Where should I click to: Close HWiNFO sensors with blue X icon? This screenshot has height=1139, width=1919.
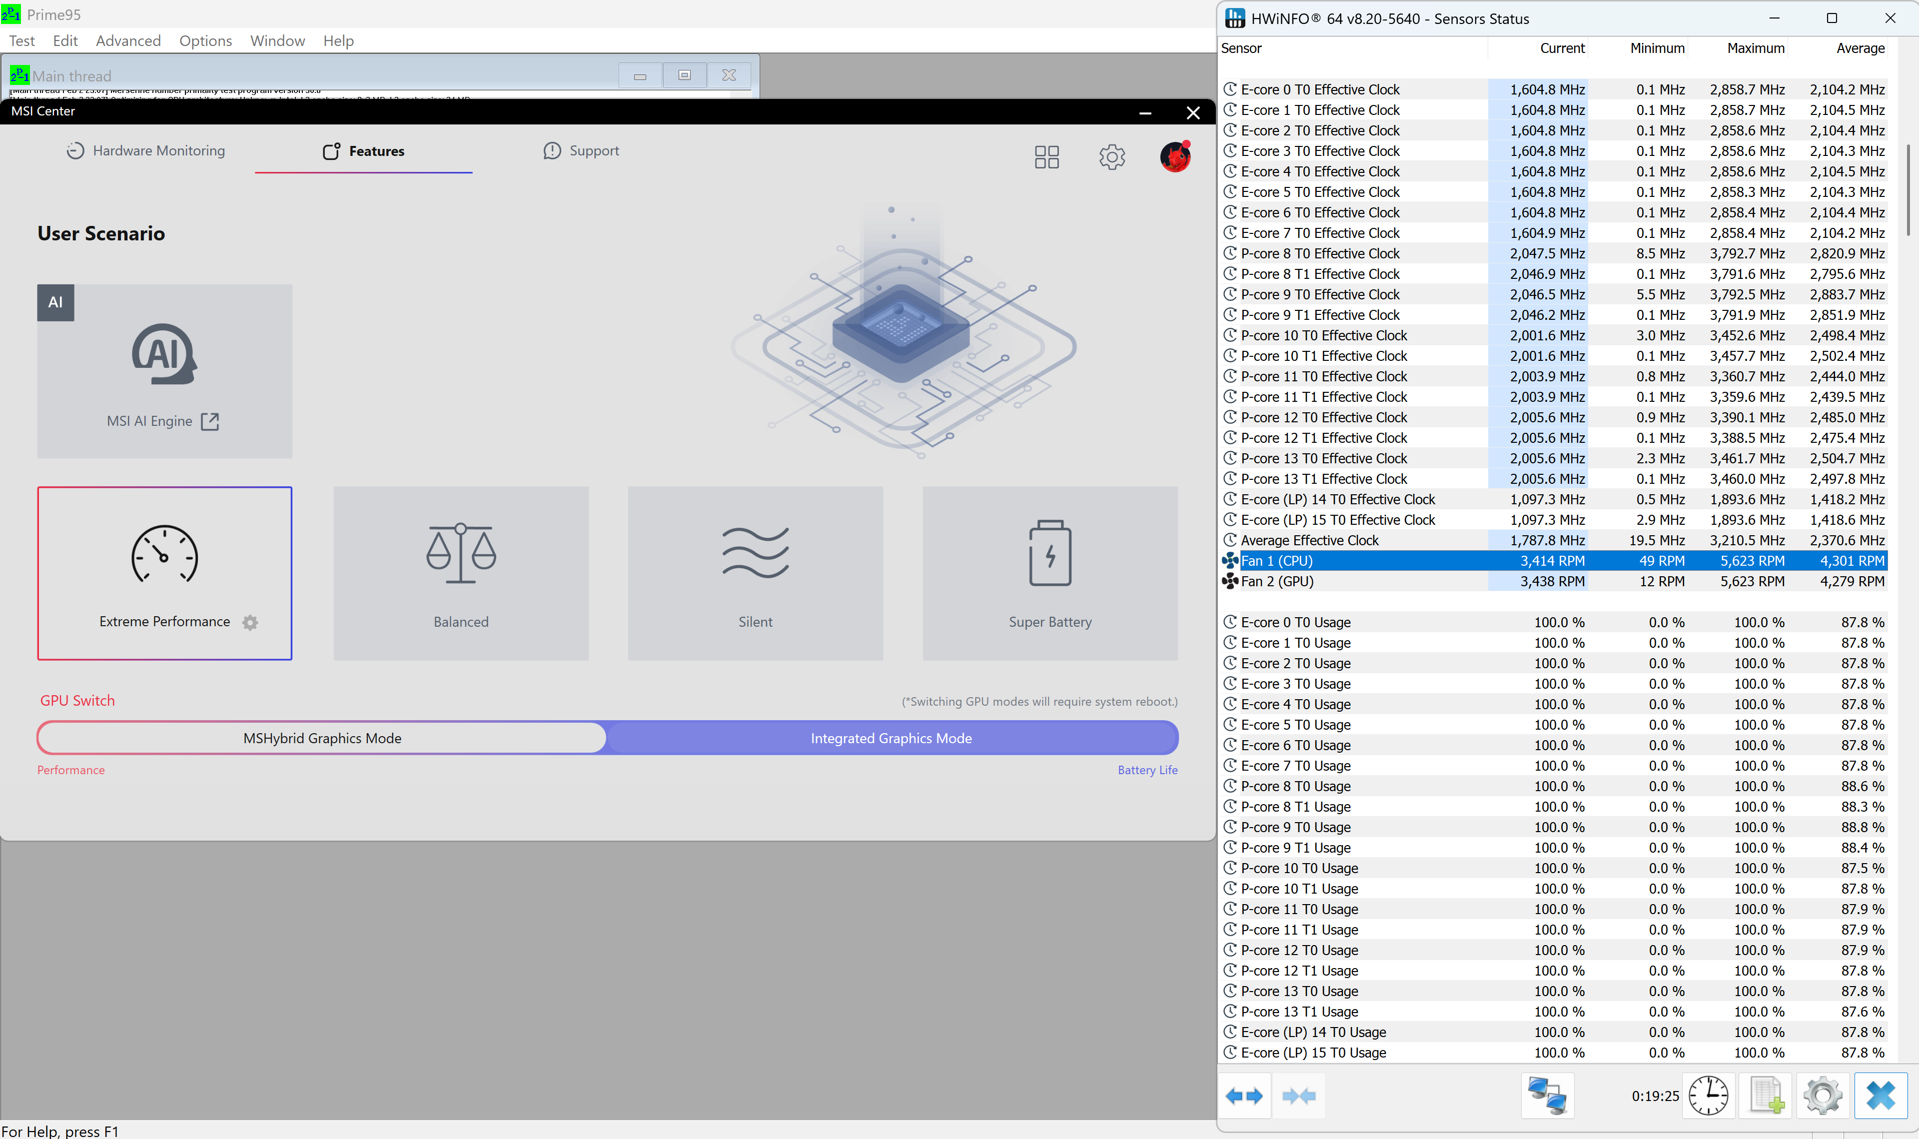1881,1095
